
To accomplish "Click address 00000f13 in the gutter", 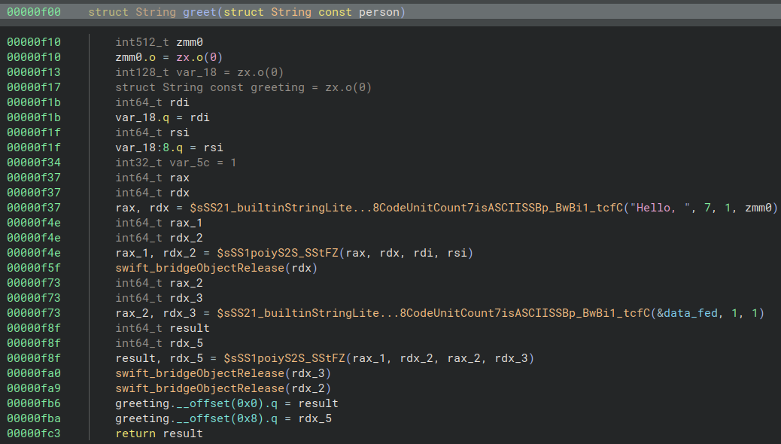I will click(34, 72).
